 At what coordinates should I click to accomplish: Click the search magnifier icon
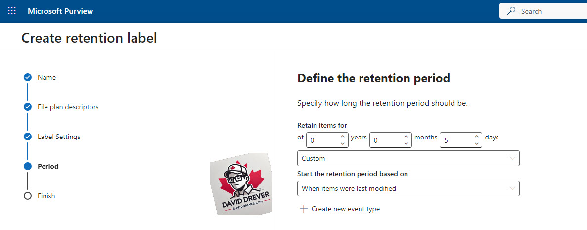pyautogui.click(x=511, y=11)
